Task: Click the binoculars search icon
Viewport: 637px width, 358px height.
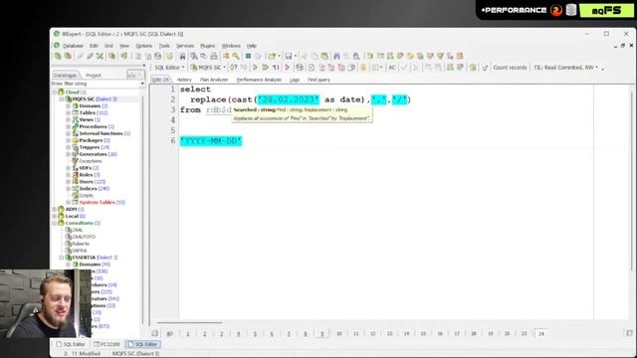Action: (x=182, y=56)
